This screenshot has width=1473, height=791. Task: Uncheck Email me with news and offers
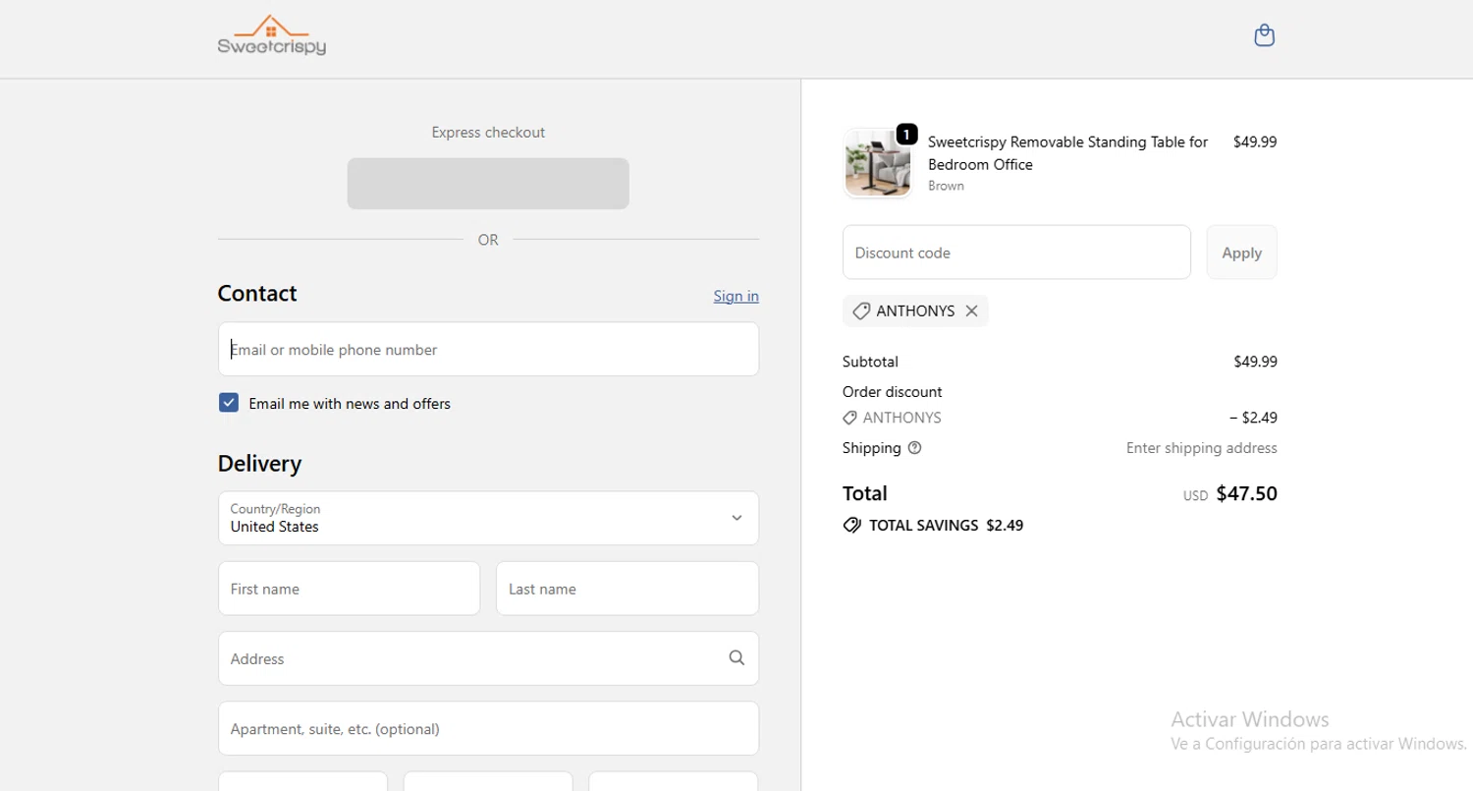229,403
